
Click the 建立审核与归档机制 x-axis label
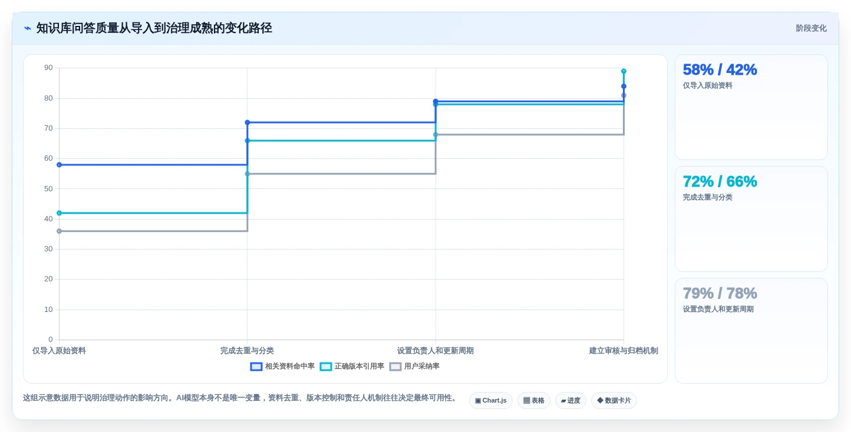624,351
